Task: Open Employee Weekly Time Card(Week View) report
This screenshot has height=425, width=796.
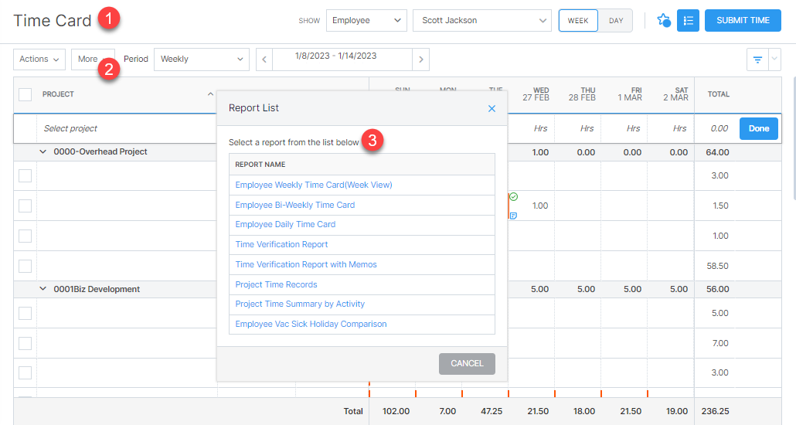Action: click(x=314, y=185)
